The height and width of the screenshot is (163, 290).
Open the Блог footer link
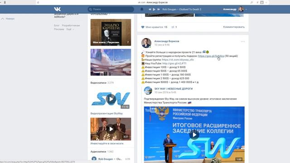[57, 25]
